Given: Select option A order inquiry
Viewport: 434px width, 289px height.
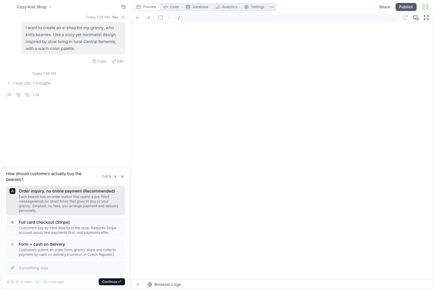Looking at the screenshot, I should tap(65, 201).
